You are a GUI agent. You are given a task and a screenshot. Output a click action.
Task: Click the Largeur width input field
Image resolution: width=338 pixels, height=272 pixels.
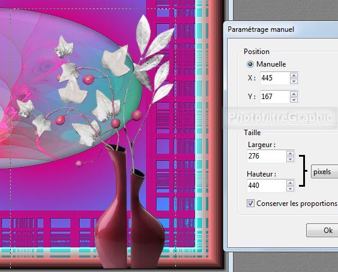(x=267, y=156)
